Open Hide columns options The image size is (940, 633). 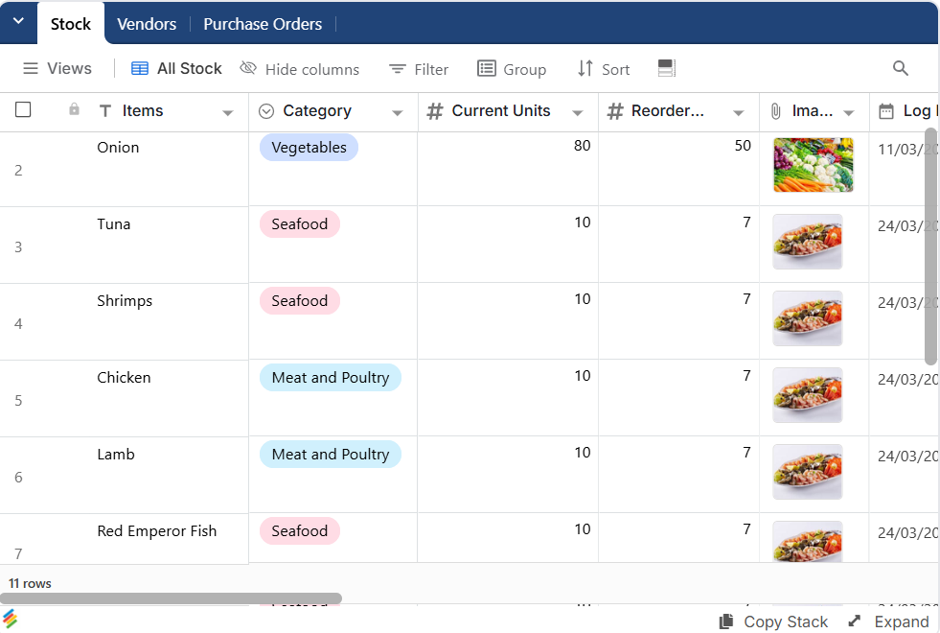click(x=300, y=69)
